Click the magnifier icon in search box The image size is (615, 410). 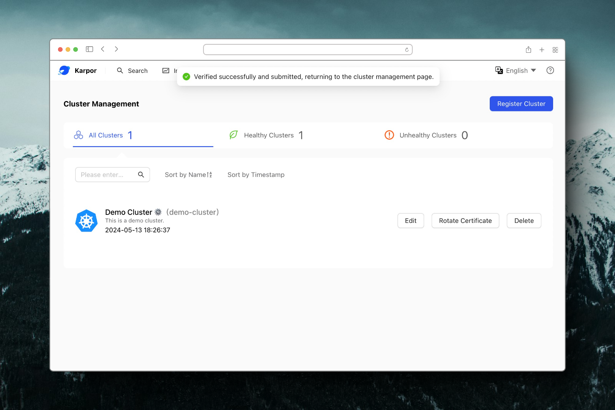141,175
